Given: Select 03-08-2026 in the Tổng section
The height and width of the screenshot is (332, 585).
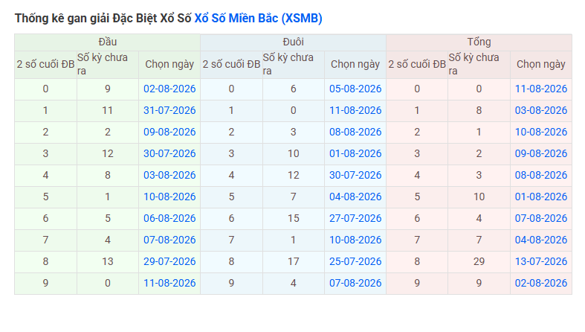Looking at the screenshot, I should pos(541,110).
